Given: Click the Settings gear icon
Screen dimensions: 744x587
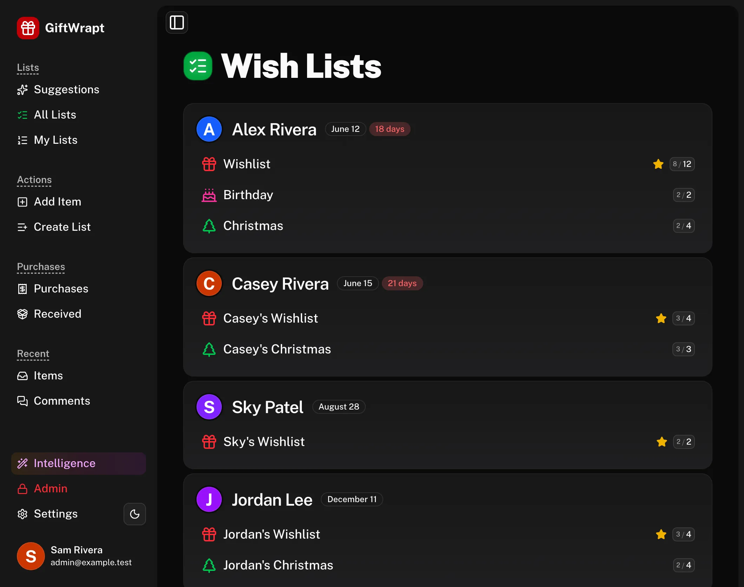Looking at the screenshot, I should coord(22,514).
